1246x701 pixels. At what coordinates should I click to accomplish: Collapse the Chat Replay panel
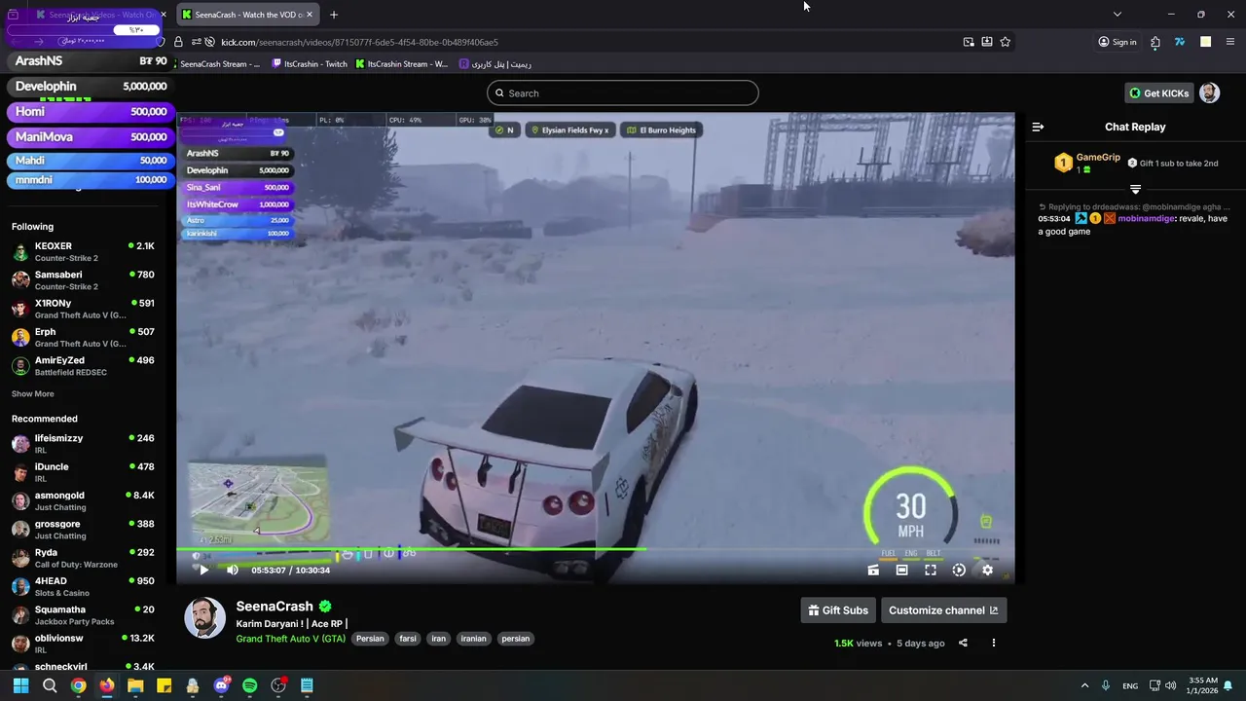tap(1038, 127)
